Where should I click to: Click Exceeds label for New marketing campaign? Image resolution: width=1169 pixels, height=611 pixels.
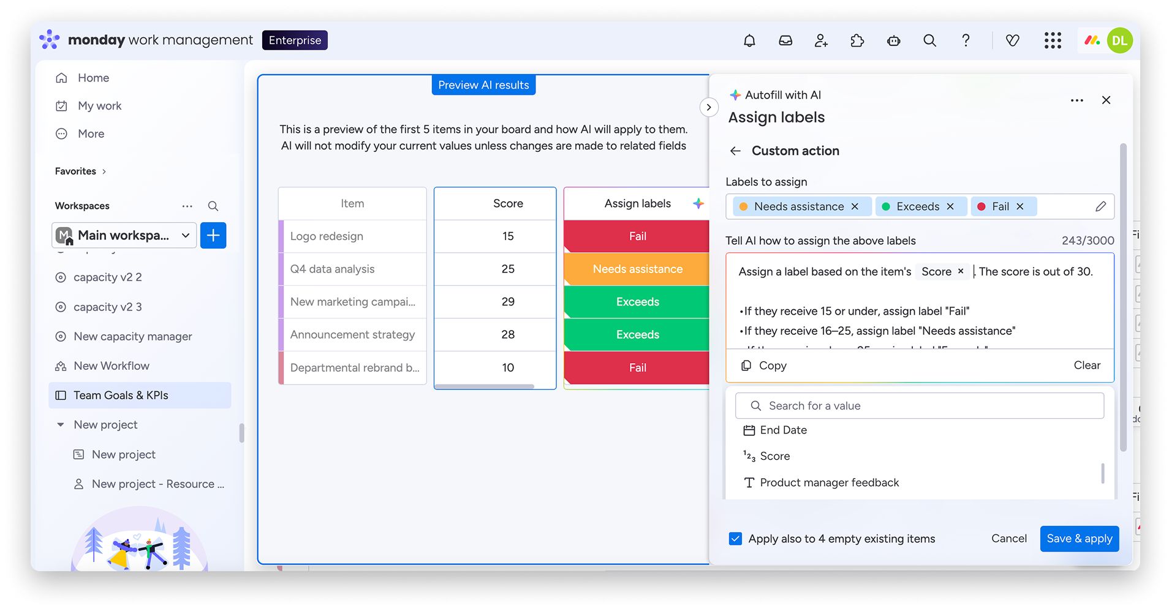pyautogui.click(x=637, y=302)
